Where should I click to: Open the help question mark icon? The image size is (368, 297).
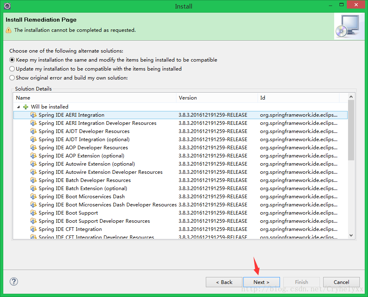click(x=14, y=281)
